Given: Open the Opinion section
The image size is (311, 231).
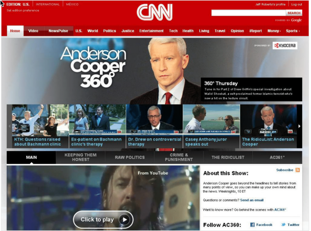Looking at the screenshot, I should coord(237,31).
